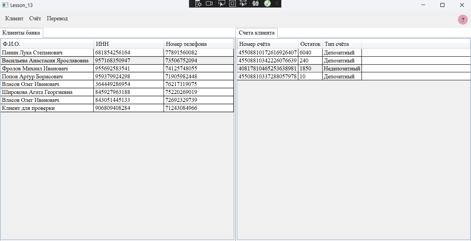Click the INN cell 843051445133
Image resolution: width=471 pixels, height=241 pixels.
click(129, 100)
